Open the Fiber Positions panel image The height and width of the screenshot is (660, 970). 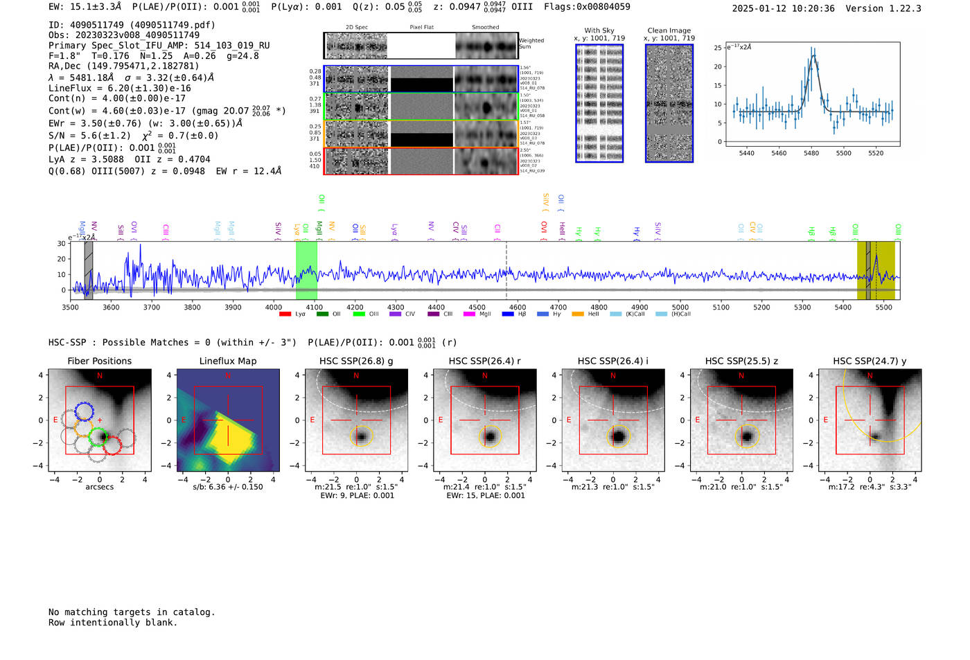pos(100,420)
